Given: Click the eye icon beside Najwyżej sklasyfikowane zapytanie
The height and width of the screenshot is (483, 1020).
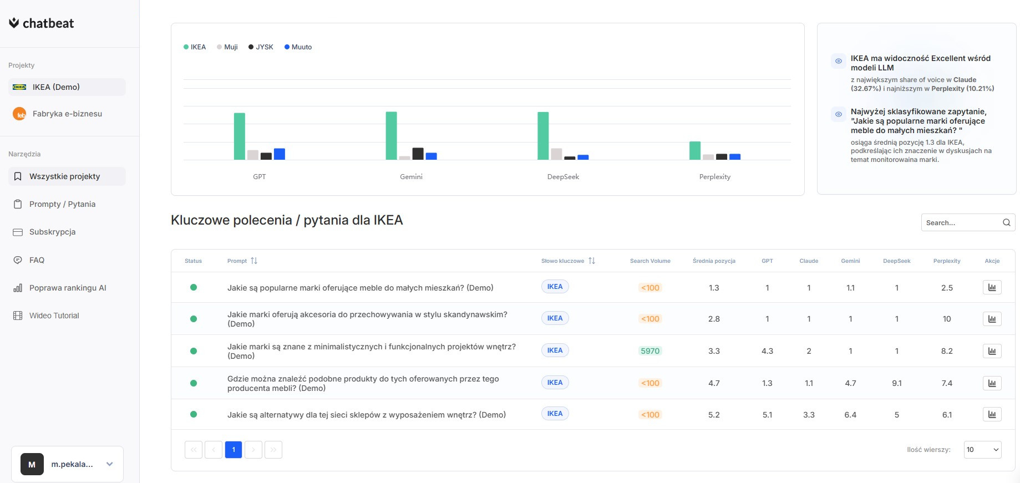Looking at the screenshot, I should click(839, 115).
